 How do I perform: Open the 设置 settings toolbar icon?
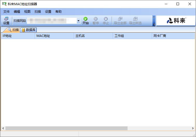tap(6, 21)
